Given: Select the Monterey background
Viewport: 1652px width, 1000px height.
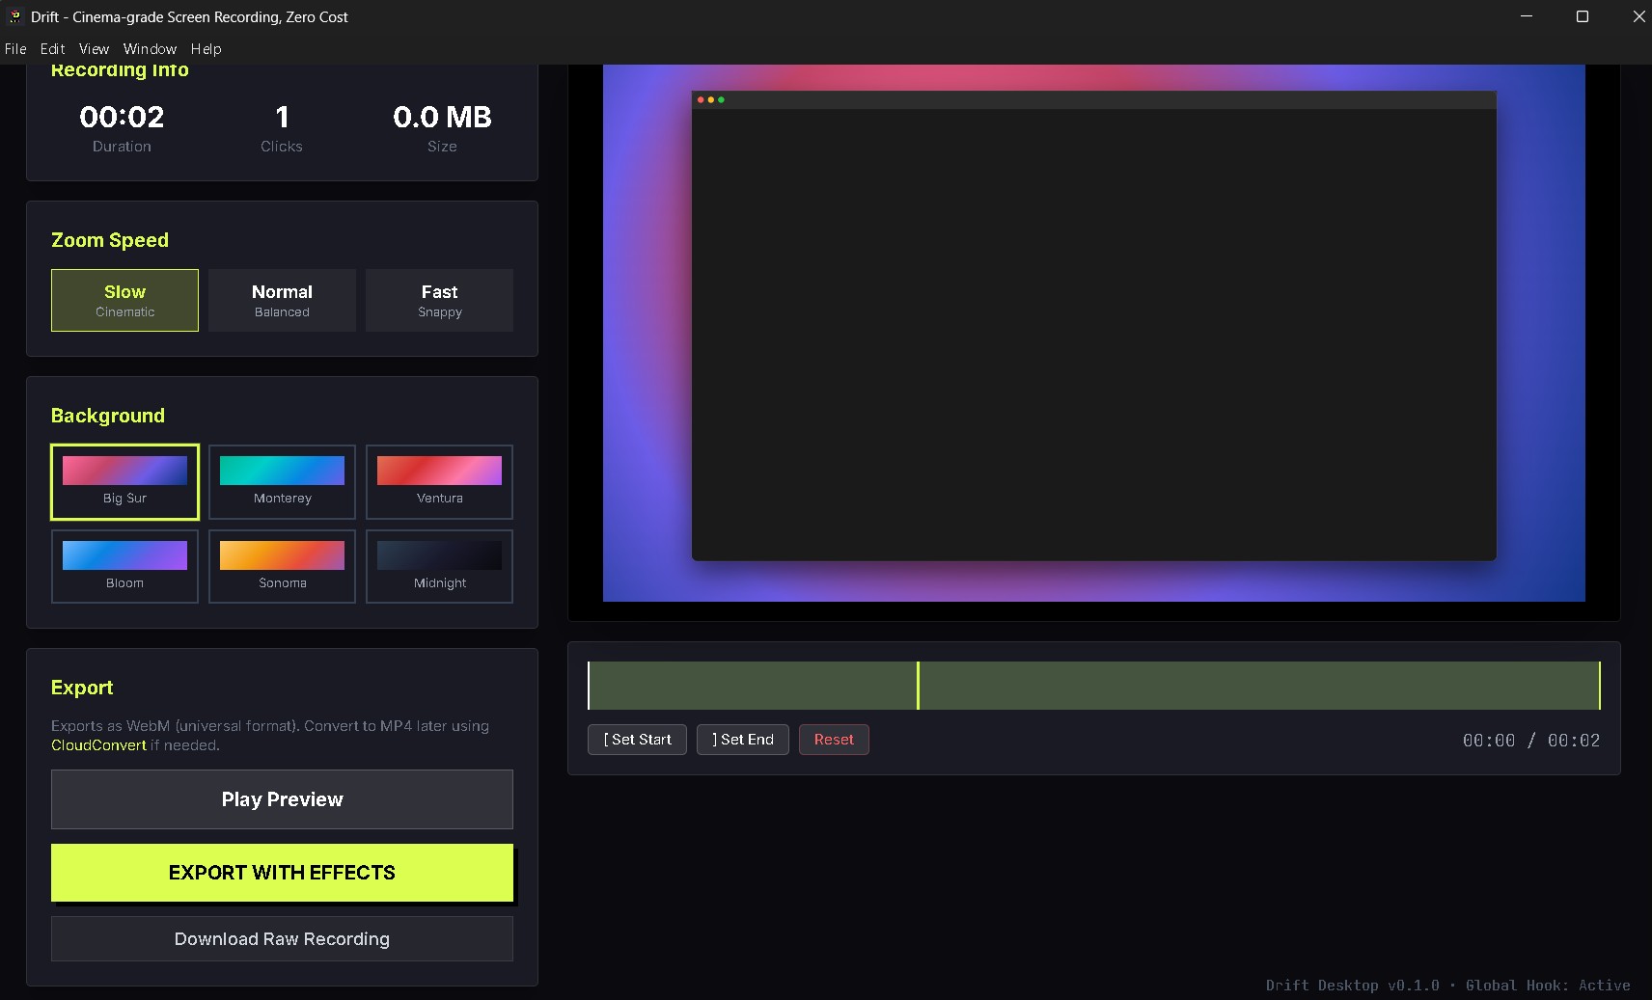Looking at the screenshot, I should [282, 482].
